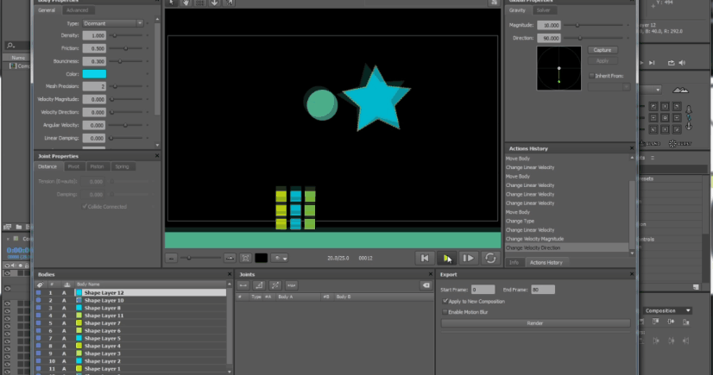This screenshot has height=375, width=713.
Task: Adjust the Friction slider
Action: pyautogui.click(x=126, y=48)
